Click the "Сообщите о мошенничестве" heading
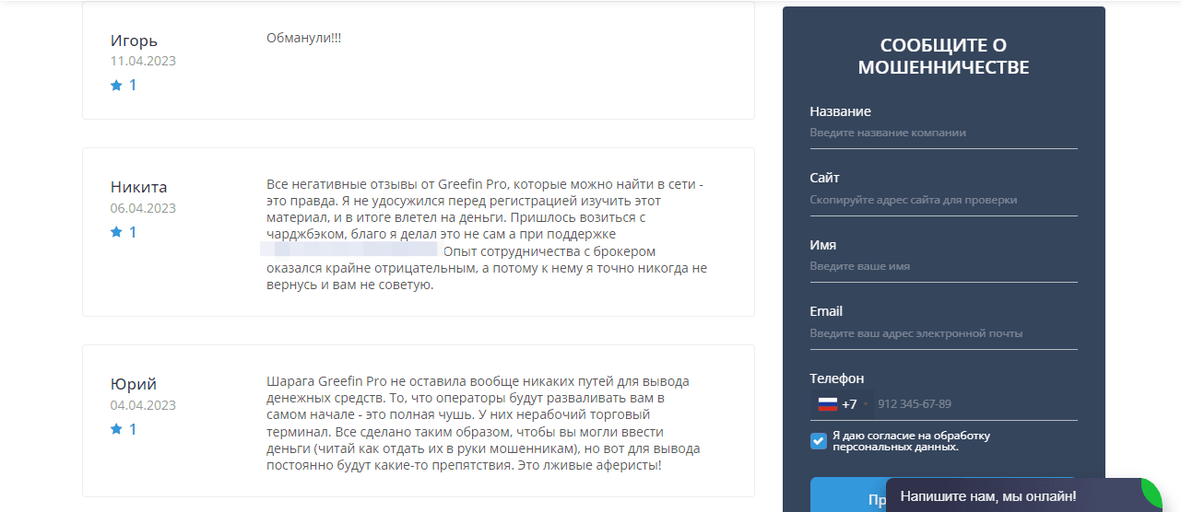The height and width of the screenshot is (512, 1181). pos(943,56)
